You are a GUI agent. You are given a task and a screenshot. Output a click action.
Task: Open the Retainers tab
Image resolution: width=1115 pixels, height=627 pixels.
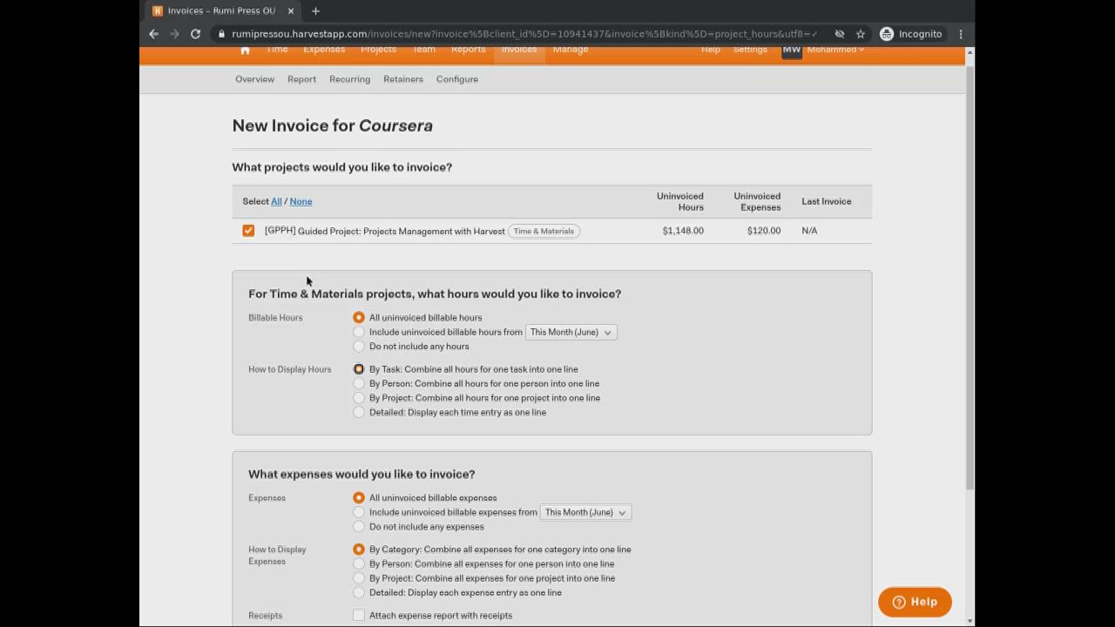coord(403,79)
